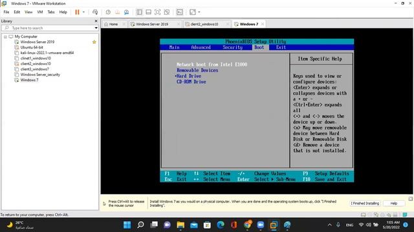This screenshot has width=414, height=232.
Task: Click the Revert to Snapshot icon
Action: pyautogui.click(x=117, y=12)
